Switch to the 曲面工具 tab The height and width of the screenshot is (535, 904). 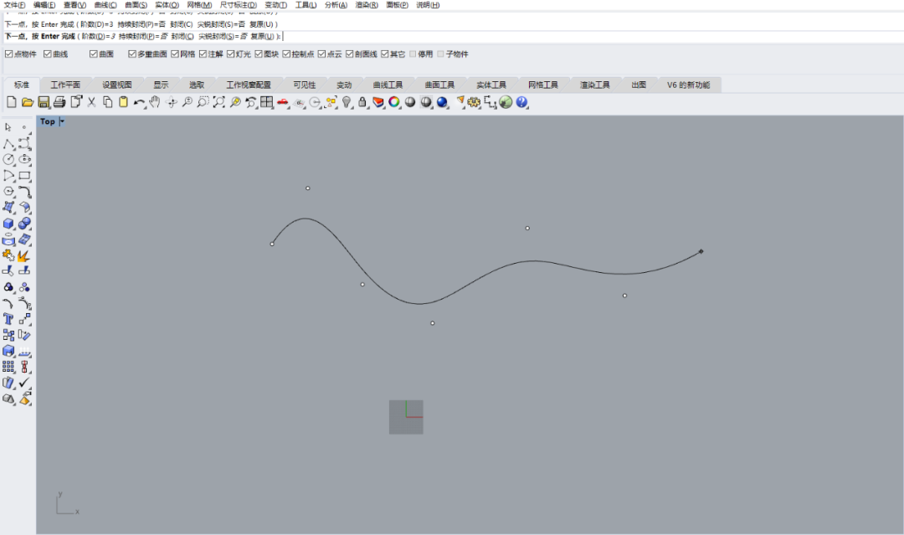pyautogui.click(x=439, y=85)
